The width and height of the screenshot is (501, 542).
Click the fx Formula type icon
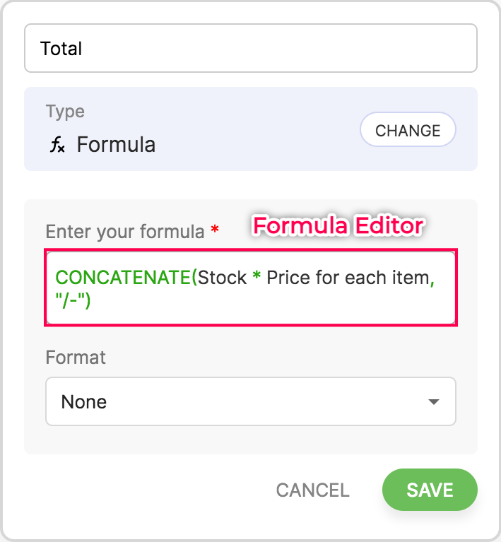56,145
